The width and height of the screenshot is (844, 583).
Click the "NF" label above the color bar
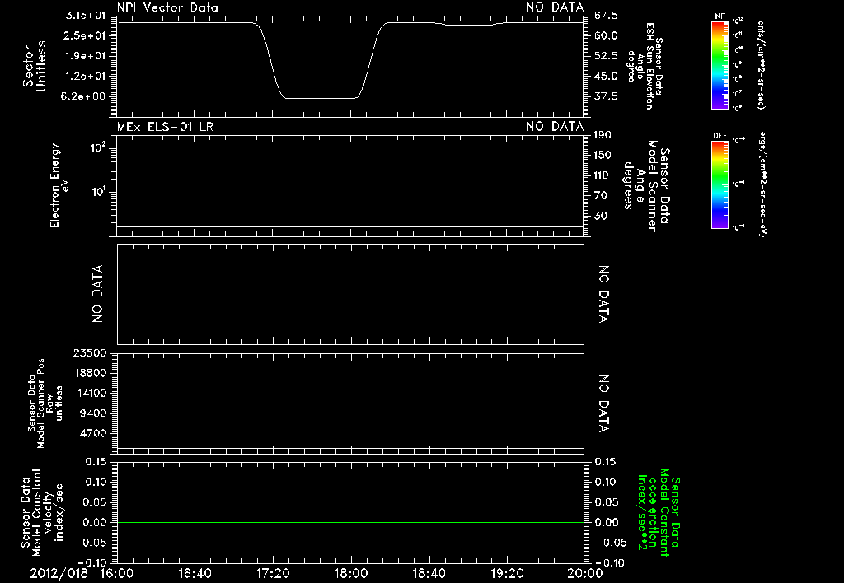[720, 16]
